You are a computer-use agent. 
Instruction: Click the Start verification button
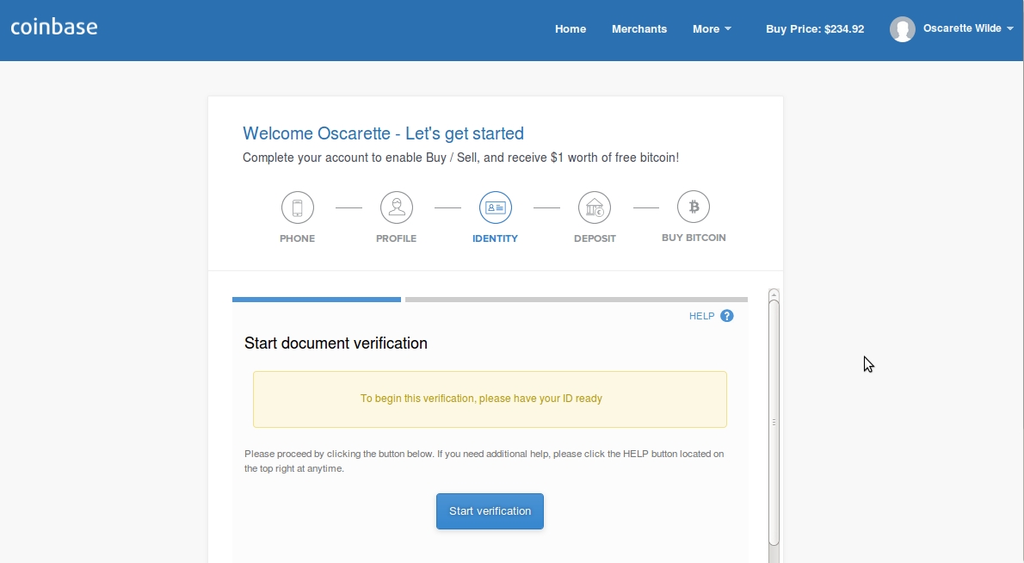click(x=490, y=511)
